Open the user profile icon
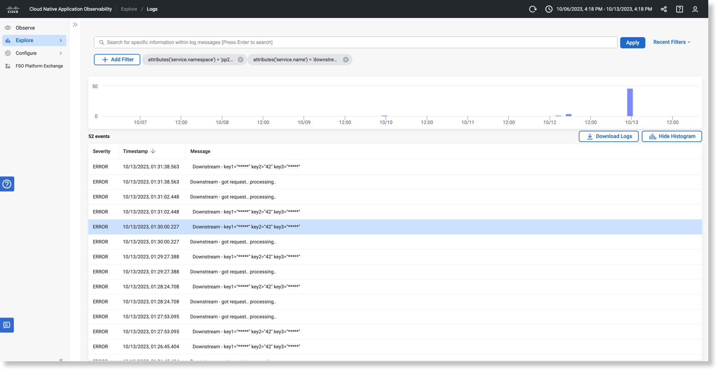Viewport: 717px width, 370px height. [x=695, y=9]
